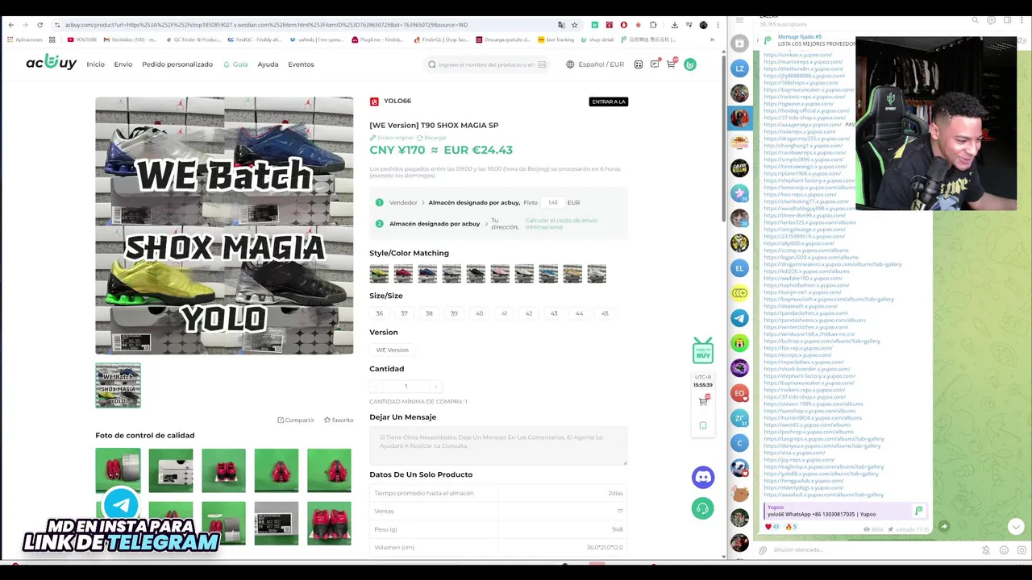
Task: Open the Telegram hamburger menu
Action: [x=739, y=20]
